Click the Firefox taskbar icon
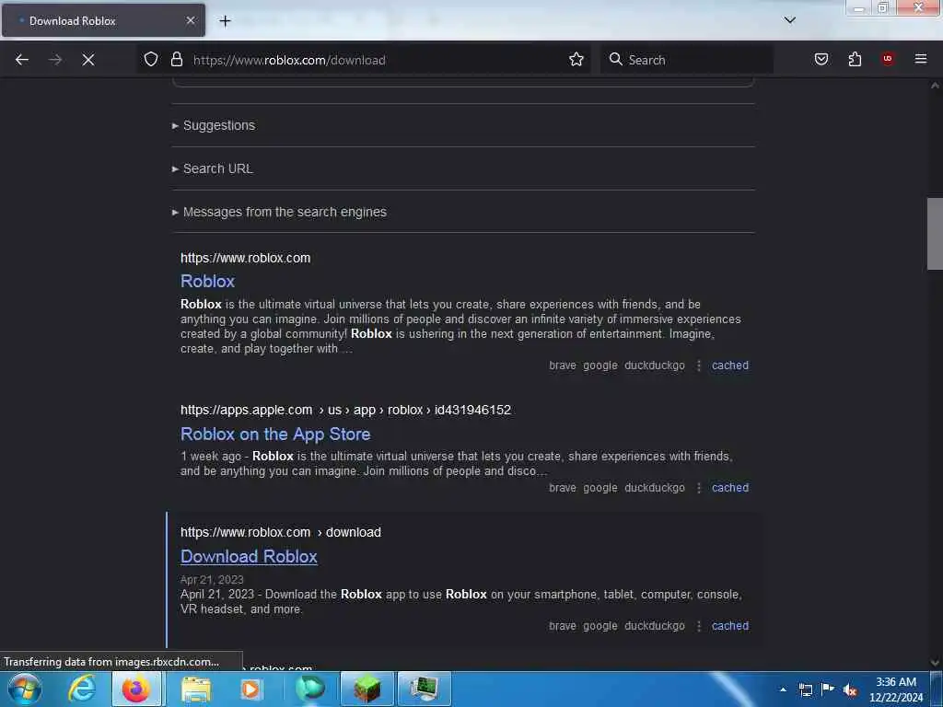The width and height of the screenshot is (943, 707). [136, 689]
